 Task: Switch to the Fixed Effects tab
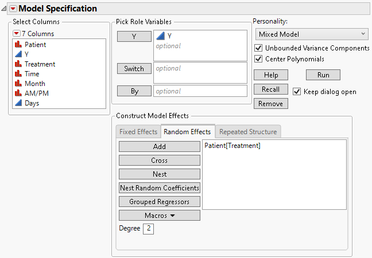tap(138, 132)
